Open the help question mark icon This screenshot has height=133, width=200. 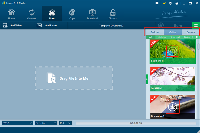pos(177,3)
